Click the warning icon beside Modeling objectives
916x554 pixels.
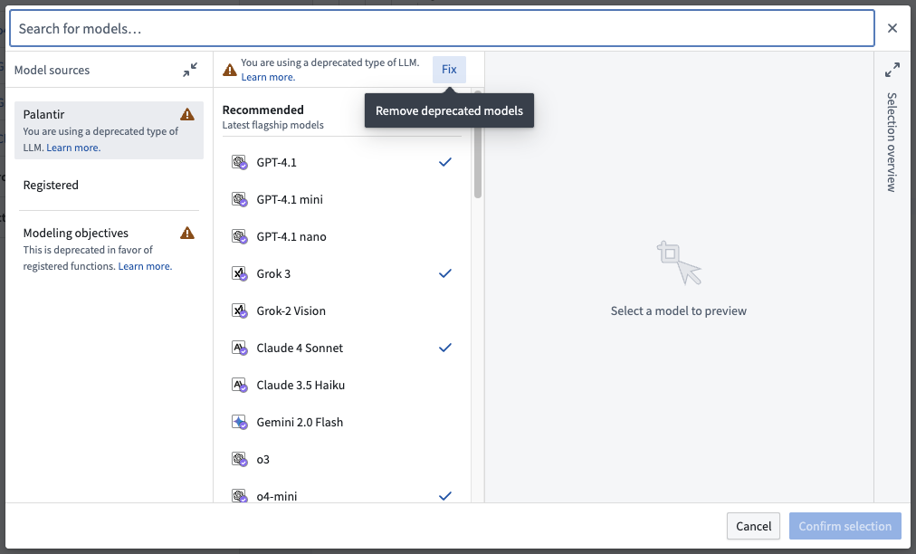(x=187, y=233)
